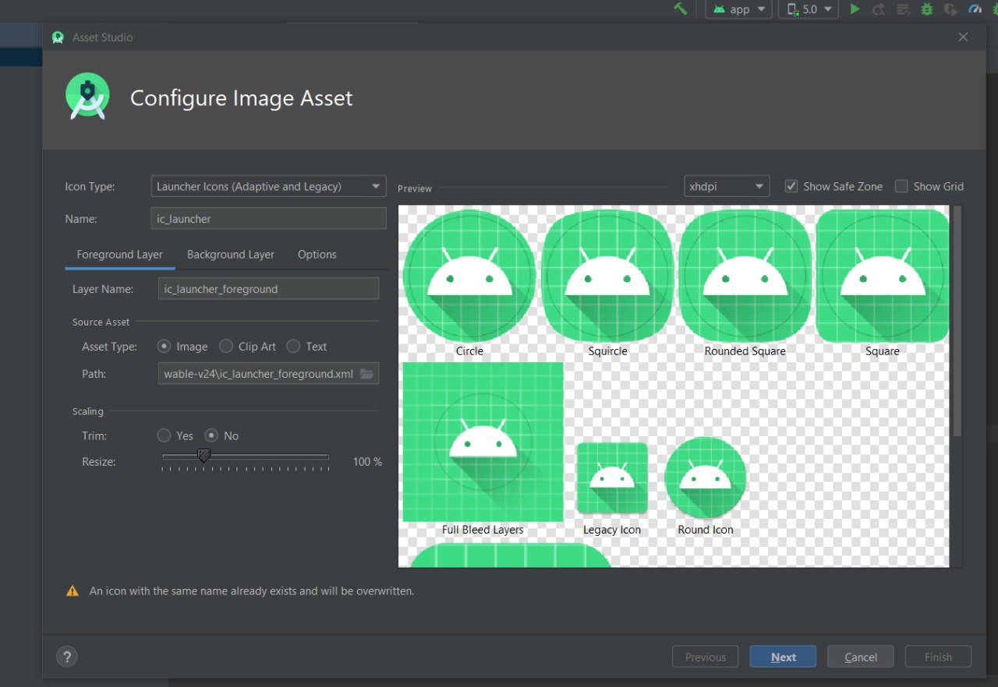
Task: Open the app run configuration dropdown
Action: tap(739, 9)
